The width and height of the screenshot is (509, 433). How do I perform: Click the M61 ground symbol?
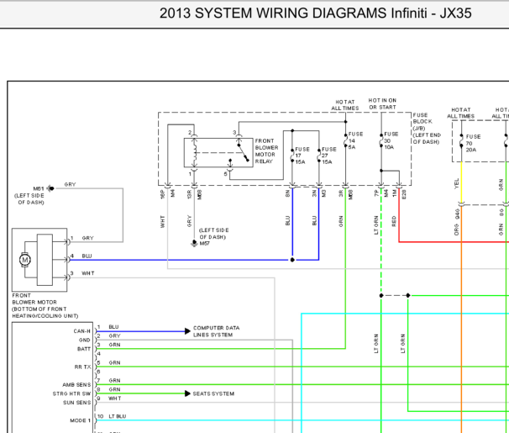(x=50, y=188)
